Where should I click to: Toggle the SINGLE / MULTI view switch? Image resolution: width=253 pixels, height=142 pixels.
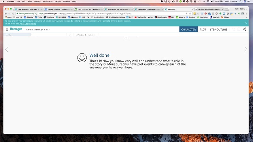point(86,35)
